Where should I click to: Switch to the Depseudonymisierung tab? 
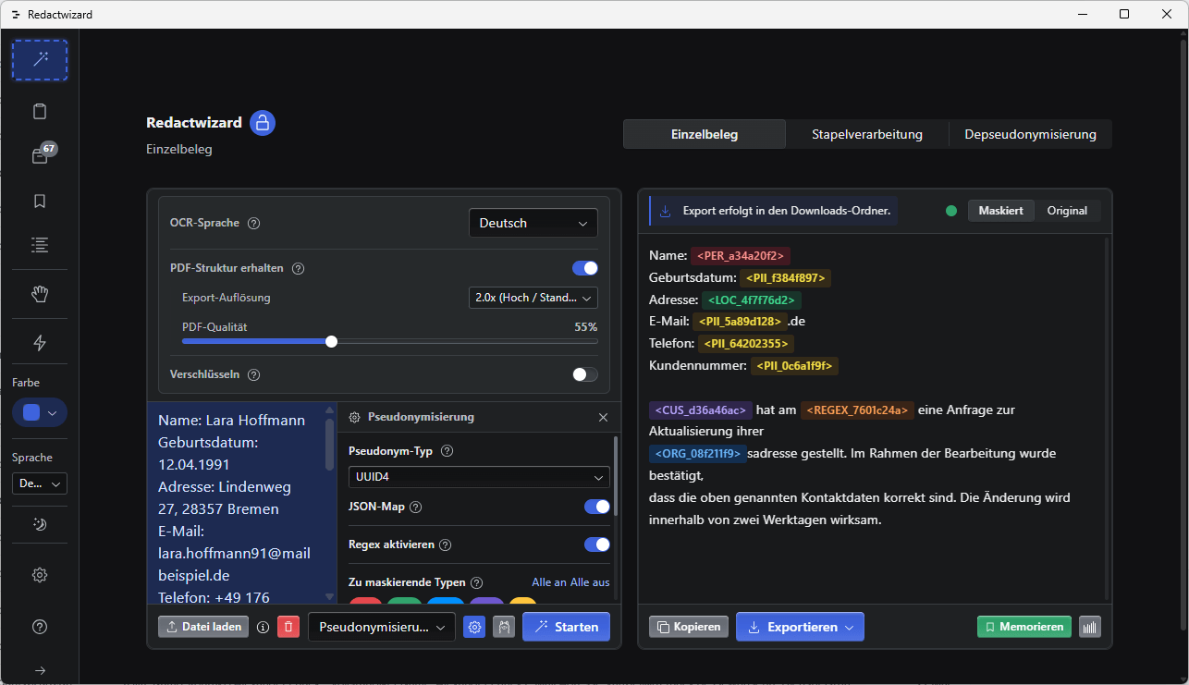[x=1031, y=134]
